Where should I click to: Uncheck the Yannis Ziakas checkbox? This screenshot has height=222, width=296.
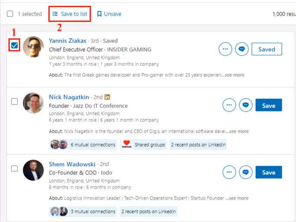coord(14,45)
